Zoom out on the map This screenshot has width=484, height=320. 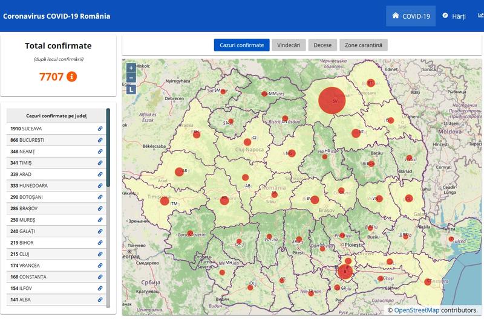point(131,78)
